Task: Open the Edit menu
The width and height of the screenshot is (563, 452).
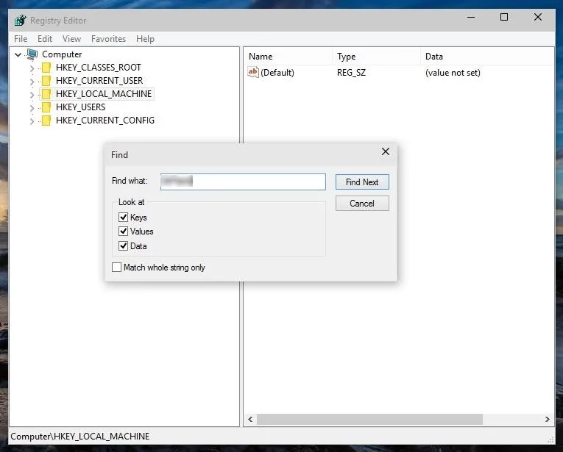Action: pyautogui.click(x=45, y=39)
